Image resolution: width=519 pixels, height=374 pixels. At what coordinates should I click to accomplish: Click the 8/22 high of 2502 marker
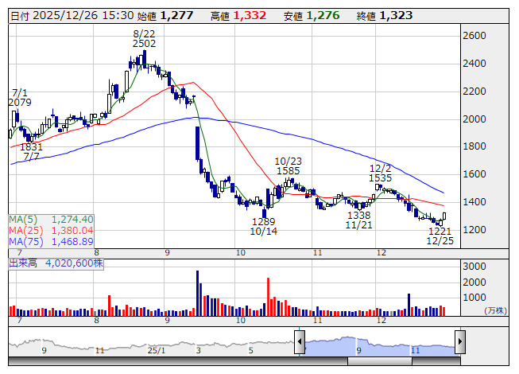(144, 39)
